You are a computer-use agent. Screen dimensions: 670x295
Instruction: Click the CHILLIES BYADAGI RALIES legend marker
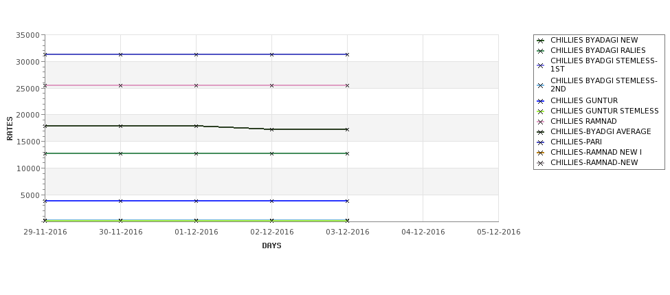(541, 51)
